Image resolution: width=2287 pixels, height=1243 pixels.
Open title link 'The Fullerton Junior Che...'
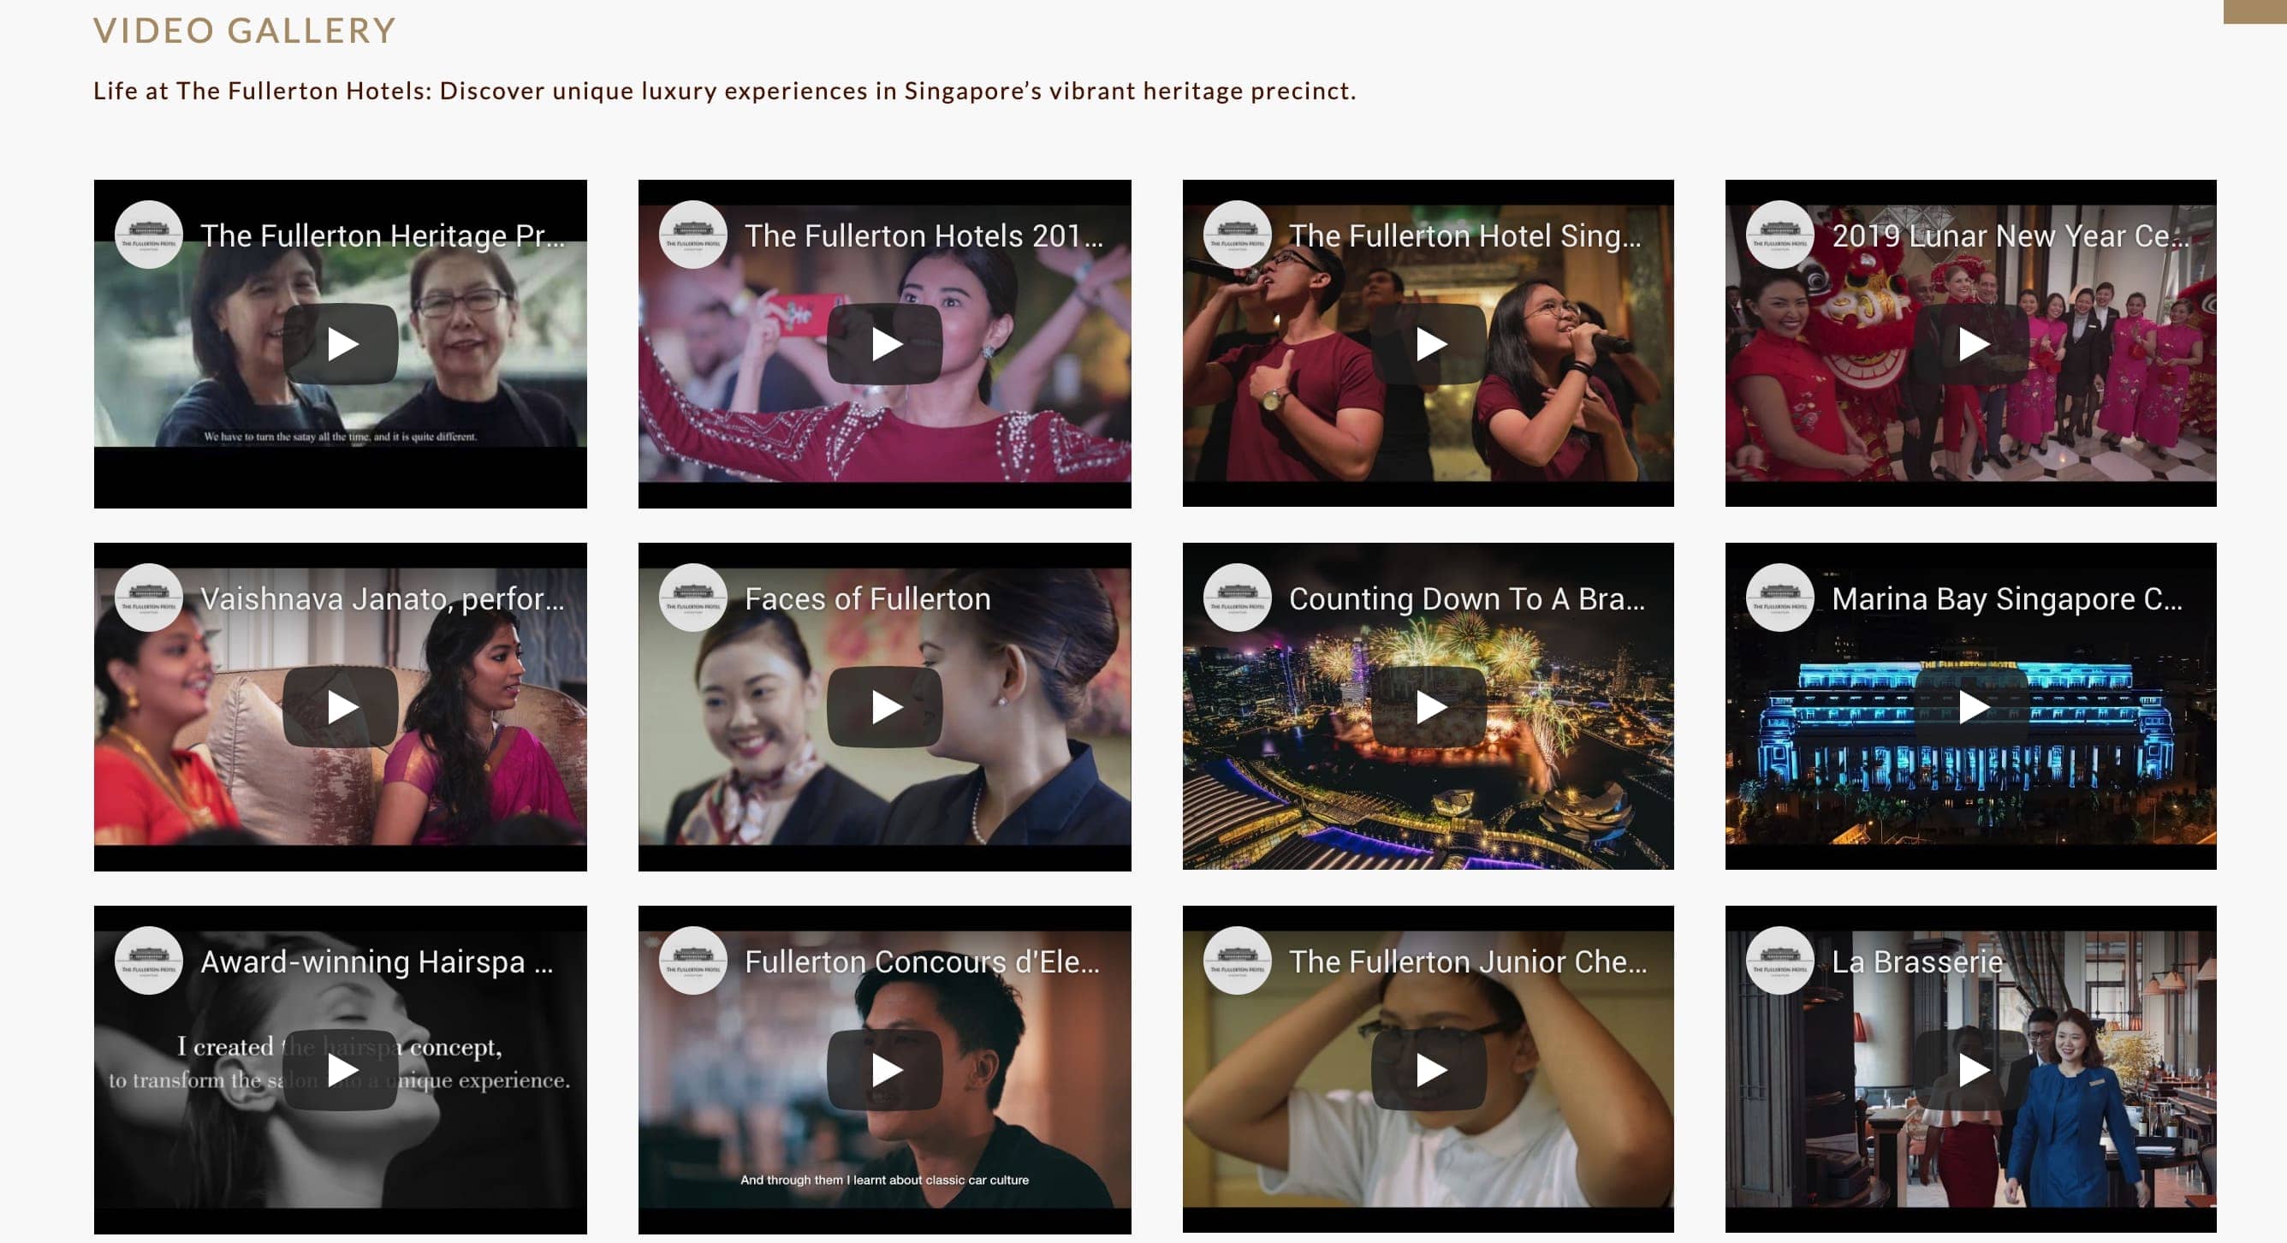(1469, 962)
